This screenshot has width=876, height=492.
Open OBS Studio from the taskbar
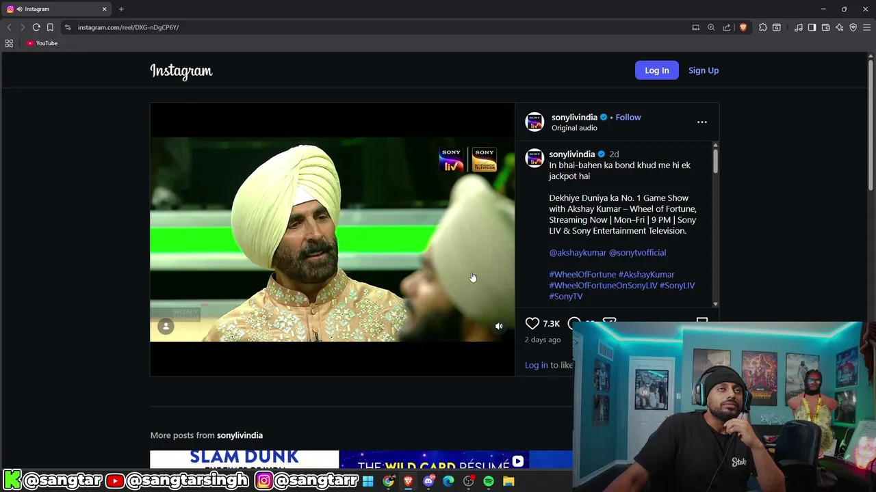(x=468, y=481)
